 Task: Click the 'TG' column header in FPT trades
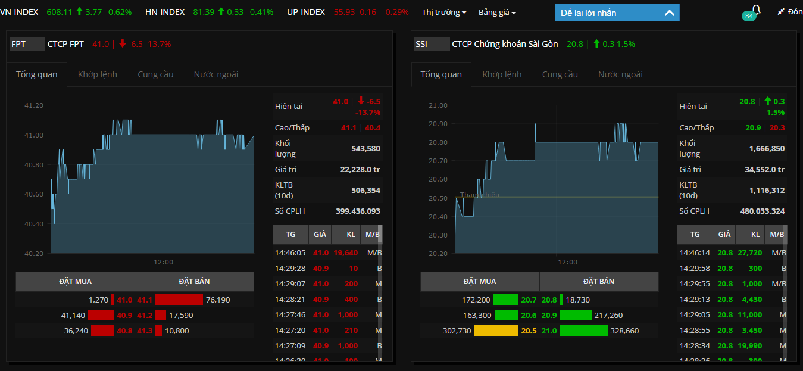tap(290, 235)
